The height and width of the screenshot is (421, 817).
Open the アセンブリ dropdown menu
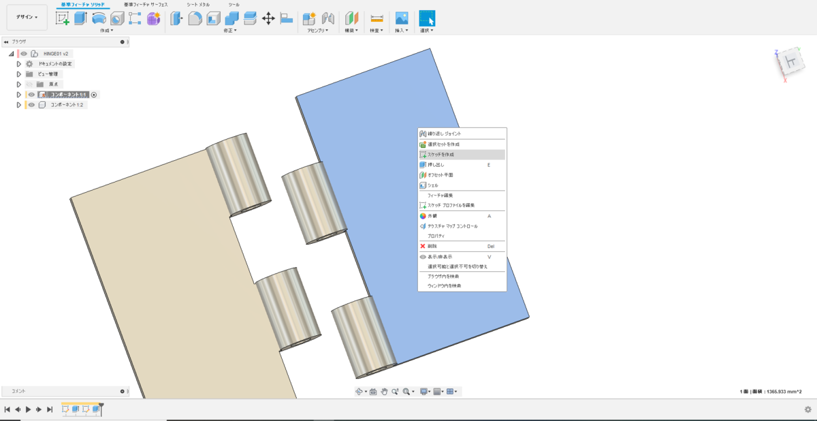(318, 31)
